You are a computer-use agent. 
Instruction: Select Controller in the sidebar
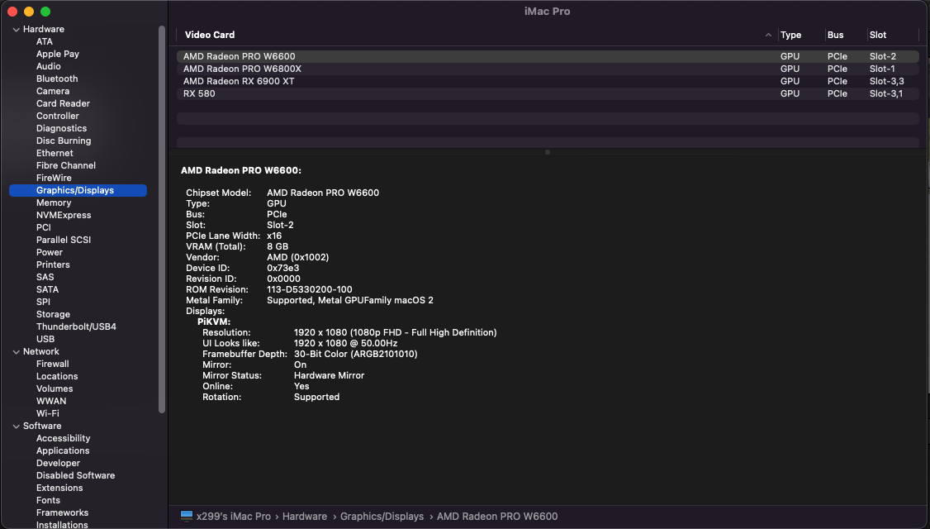pyautogui.click(x=58, y=116)
